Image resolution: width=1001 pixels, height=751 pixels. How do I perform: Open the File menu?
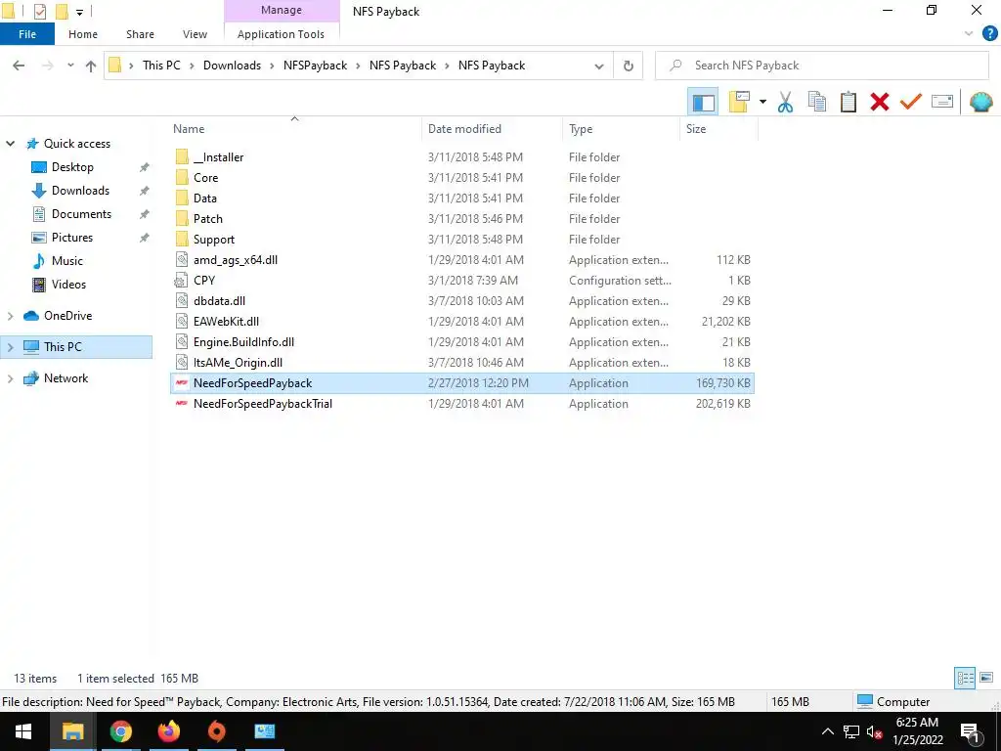[27, 34]
